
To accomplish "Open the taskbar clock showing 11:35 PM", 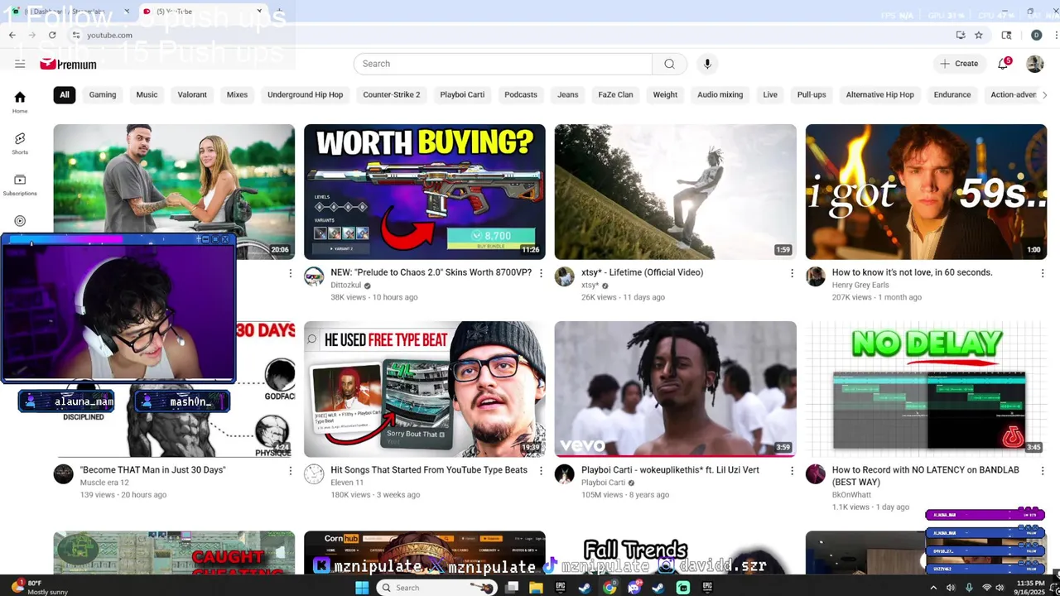I will coord(1029,588).
